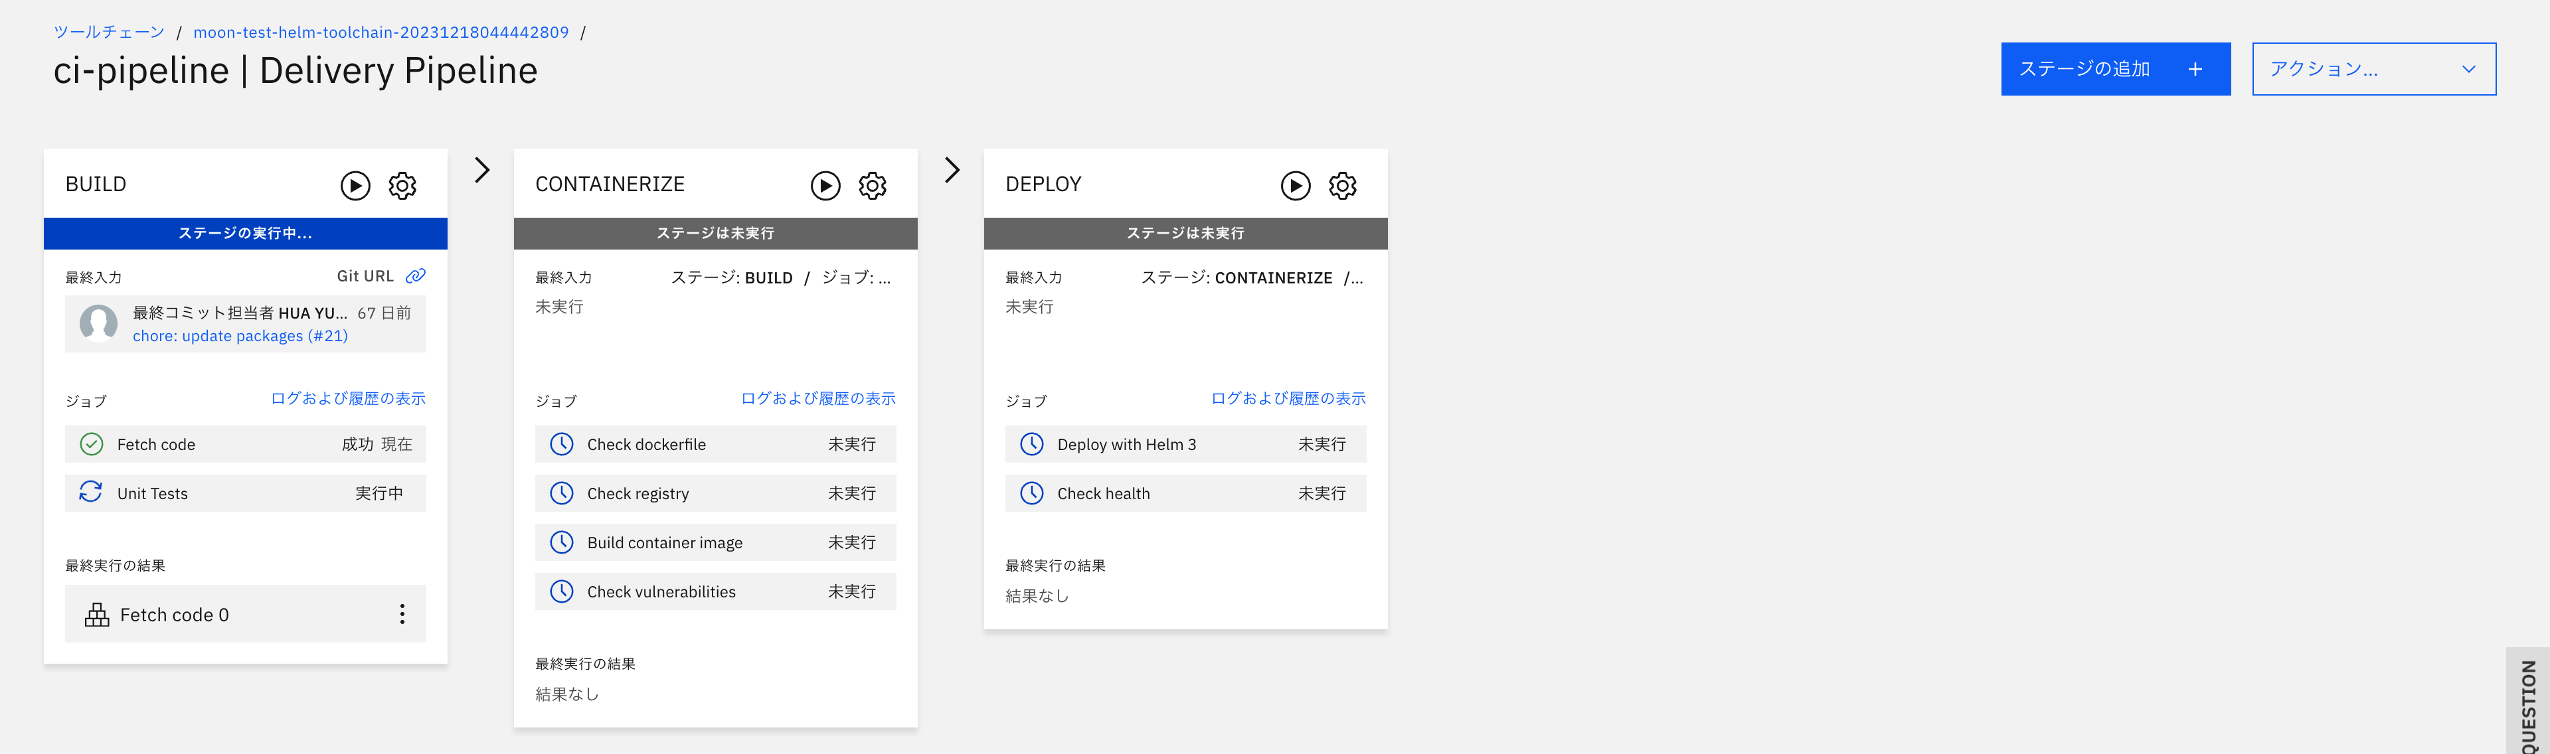Open the QUESTION feedback tab
This screenshot has height=754, width=2550.
pos(2530,702)
